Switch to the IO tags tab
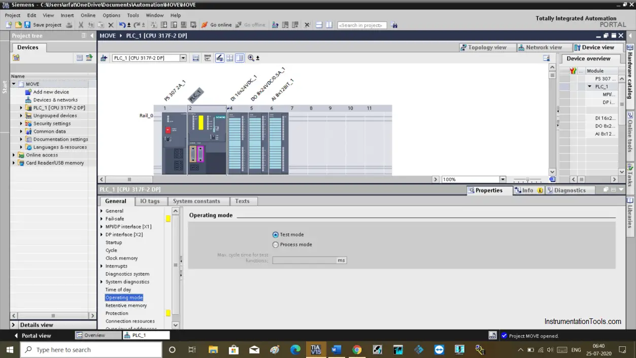This screenshot has width=636, height=358. click(150, 201)
